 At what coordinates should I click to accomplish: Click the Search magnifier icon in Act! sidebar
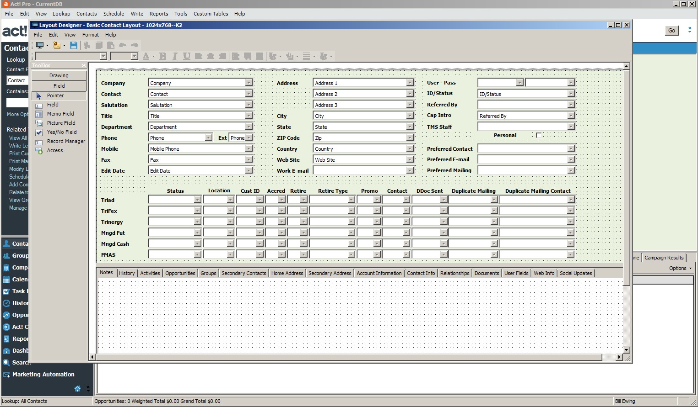[6, 363]
